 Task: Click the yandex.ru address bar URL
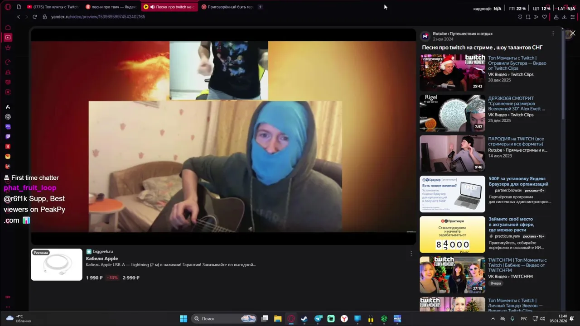click(x=98, y=17)
